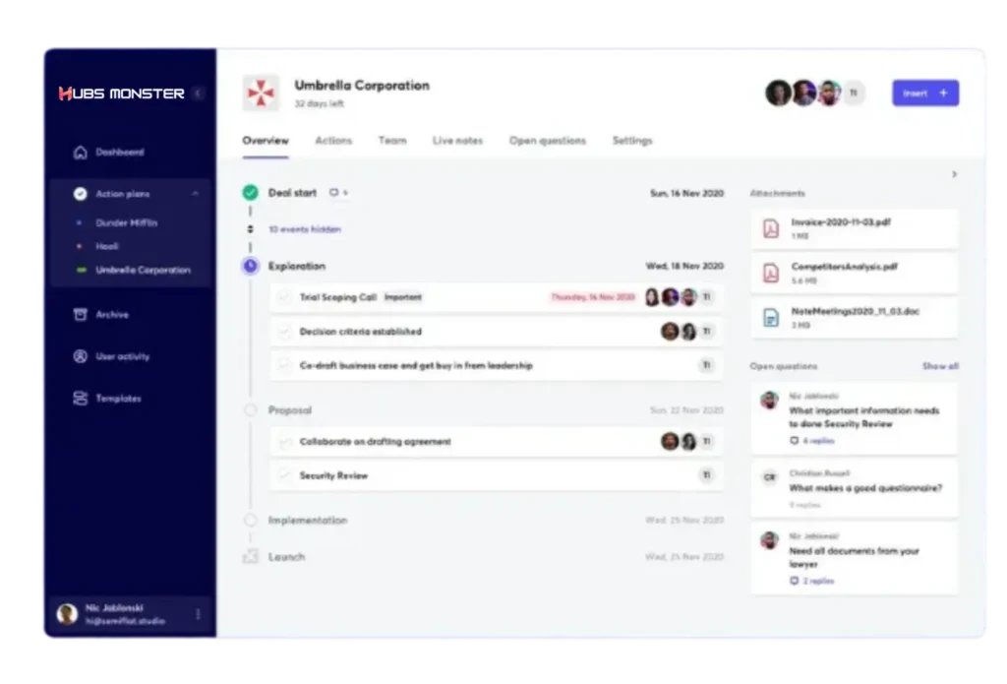1007x684 pixels.
Task: Click the Invoice-2020-11-03.pdf file icon
Action: (x=771, y=228)
